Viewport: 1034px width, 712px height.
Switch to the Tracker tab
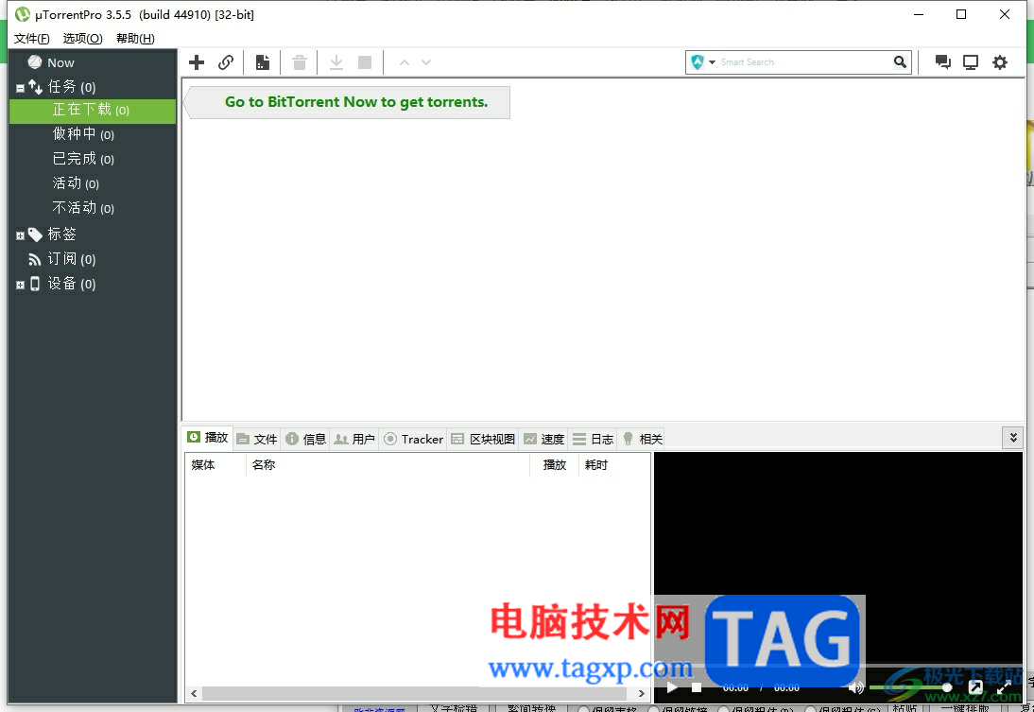point(413,439)
